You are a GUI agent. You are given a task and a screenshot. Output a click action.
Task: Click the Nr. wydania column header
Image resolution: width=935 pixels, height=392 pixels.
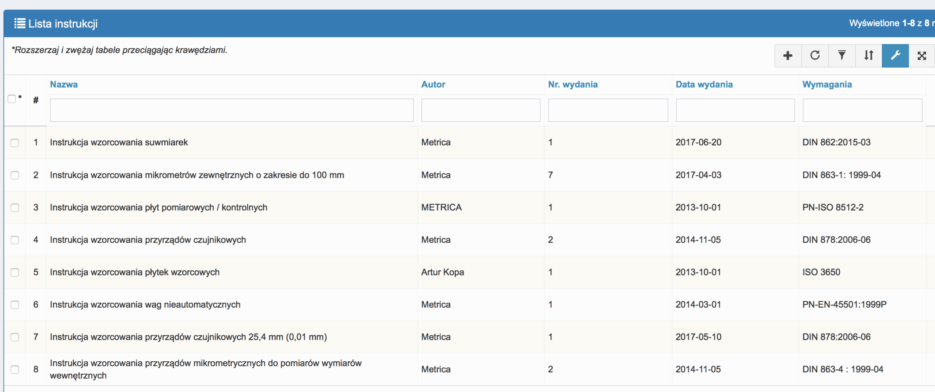tap(573, 84)
